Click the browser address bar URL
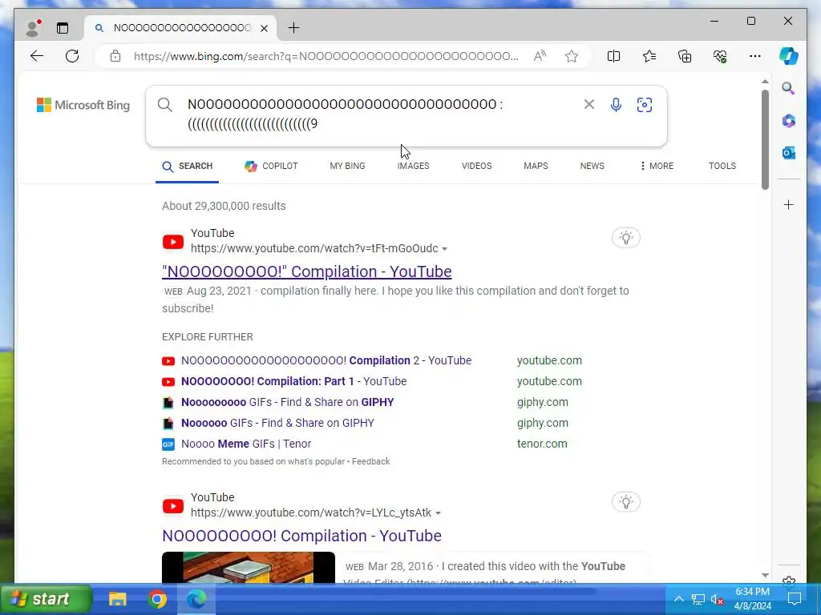 [x=326, y=56]
